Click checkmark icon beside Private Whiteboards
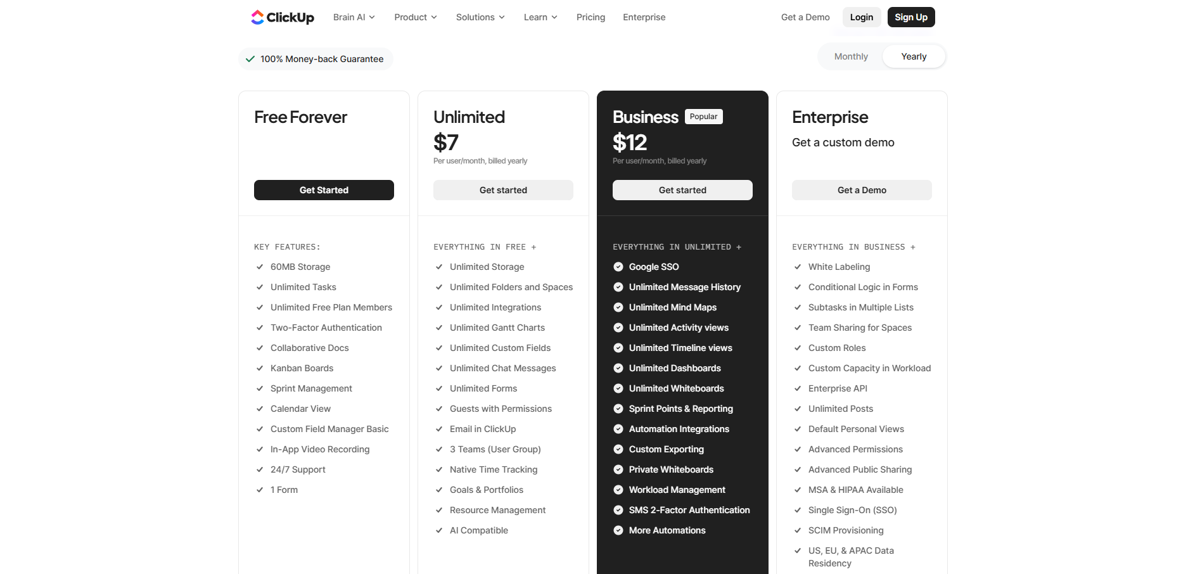1181x574 pixels. pos(618,469)
